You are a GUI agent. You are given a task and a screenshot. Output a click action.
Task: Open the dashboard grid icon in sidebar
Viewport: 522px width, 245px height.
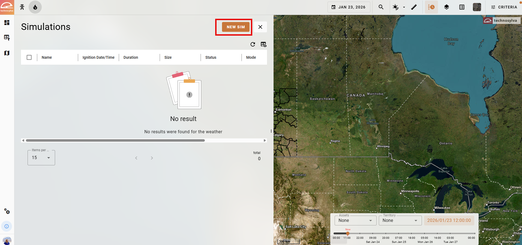point(7,23)
